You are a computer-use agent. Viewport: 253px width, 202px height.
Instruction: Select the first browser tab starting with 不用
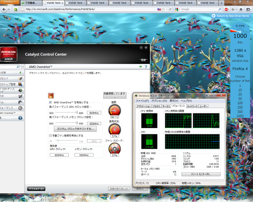click(x=31, y=3)
